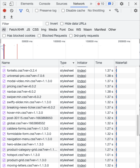Image resolution: width=140 pixels, height=168 pixels.
Task: Enable the Preserve log checkbox
Action: 37,11
